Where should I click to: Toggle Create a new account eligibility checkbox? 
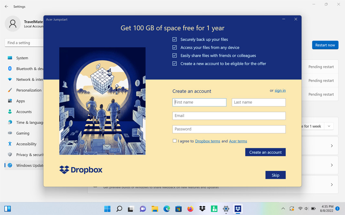(174, 64)
